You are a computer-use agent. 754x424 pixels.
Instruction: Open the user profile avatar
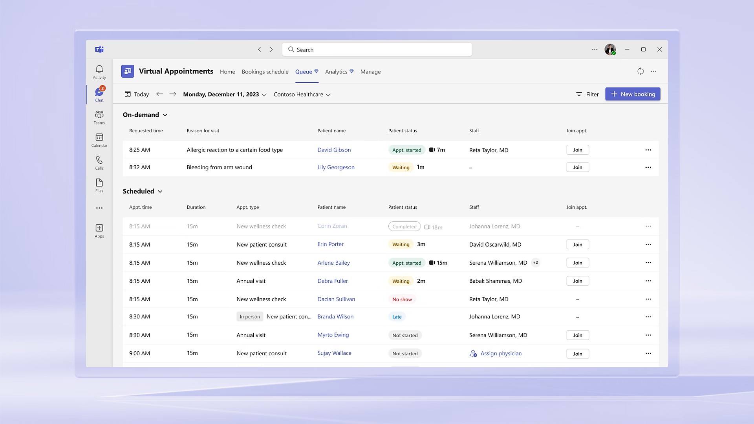tap(610, 49)
